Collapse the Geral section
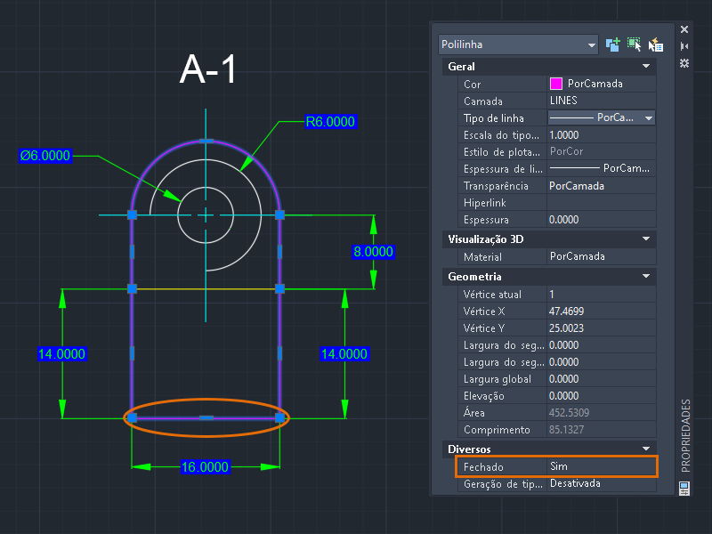 click(646, 67)
